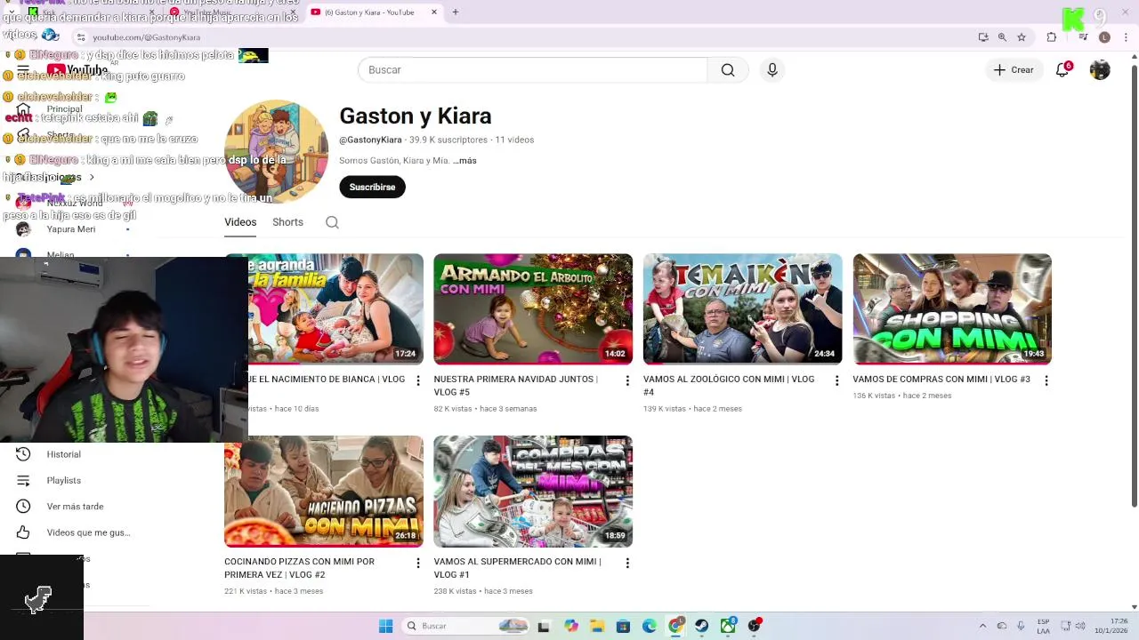Click the Chrome address bar URL
The height and width of the screenshot is (640, 1139).
click(x=146, y=37)
